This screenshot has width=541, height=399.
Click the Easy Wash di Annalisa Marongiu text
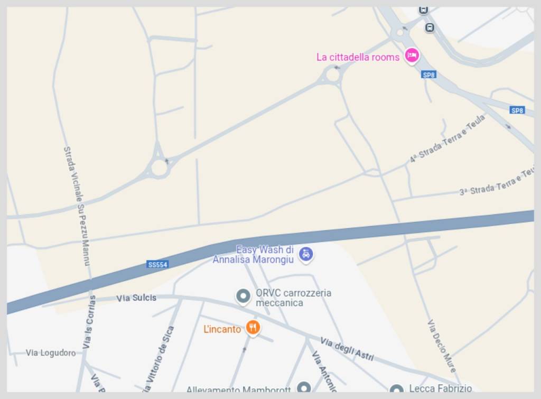point(253,254)
